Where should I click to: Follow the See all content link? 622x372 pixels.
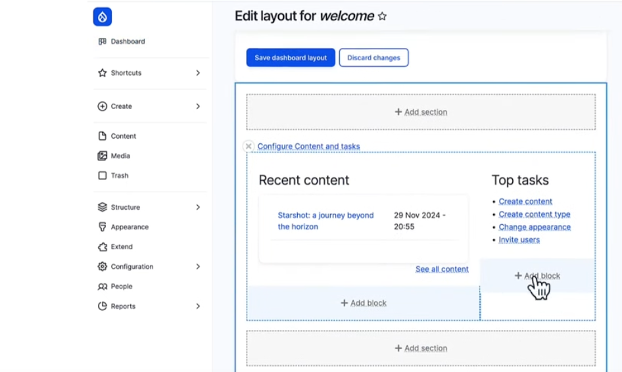click(442, 269)
